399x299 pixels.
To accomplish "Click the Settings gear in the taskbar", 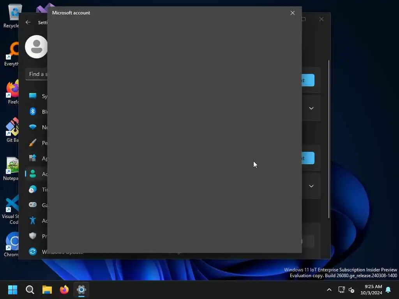I will pos(81,290).
